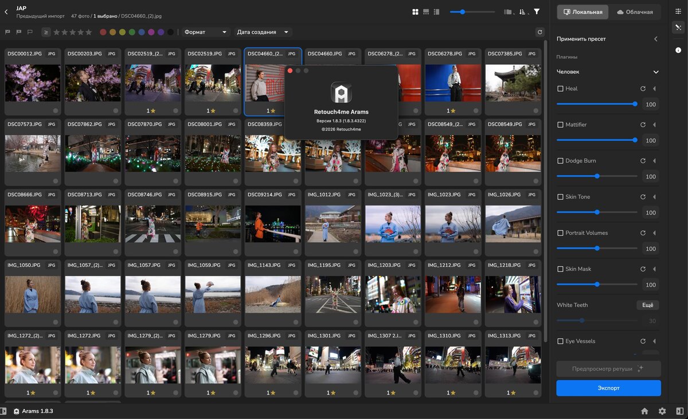The image size is (688, 419).
Task: Toggle the Skin Tone checkbox
Action: coord(560,197)
